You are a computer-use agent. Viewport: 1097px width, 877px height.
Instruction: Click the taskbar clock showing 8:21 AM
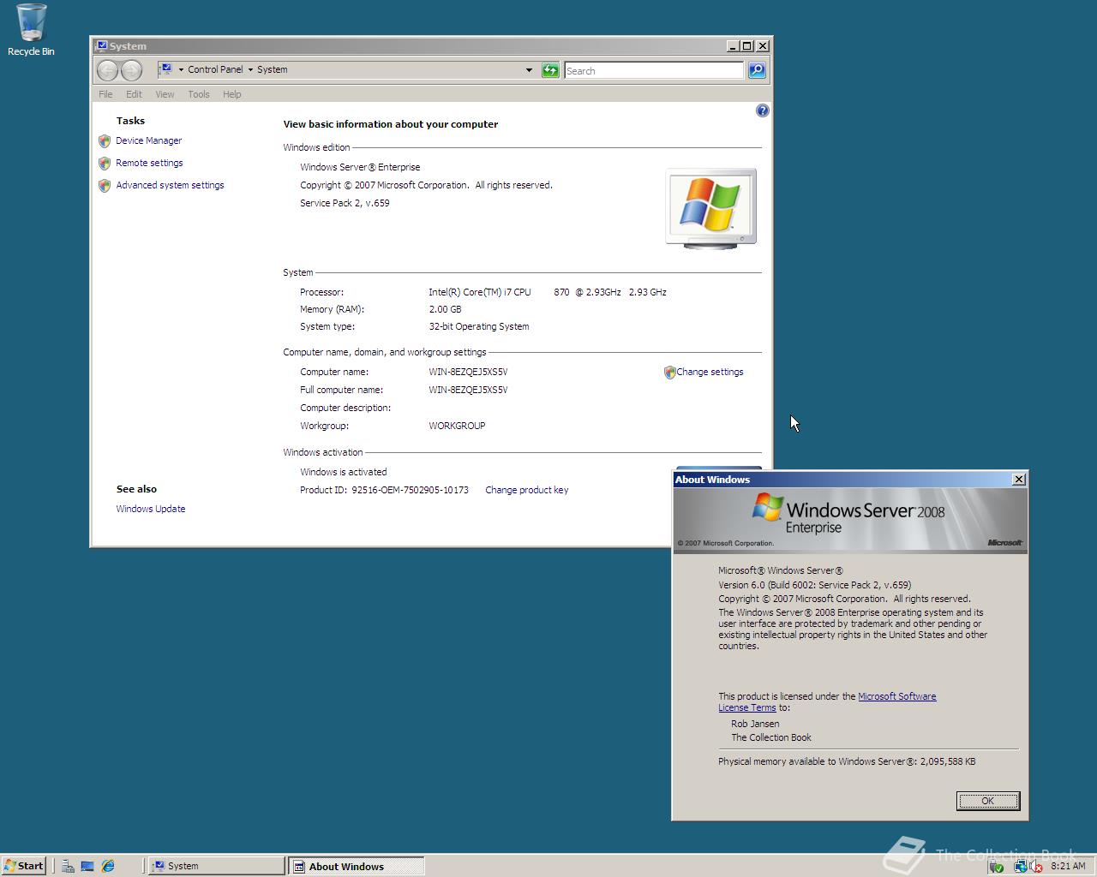pyautogui.click(x=1068, y=866)
